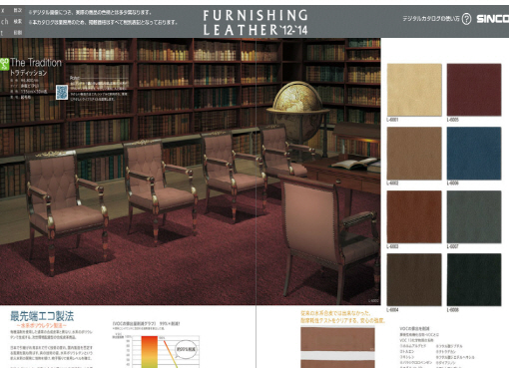Pick the tan L-6002 leather swatch

(414, 154)
